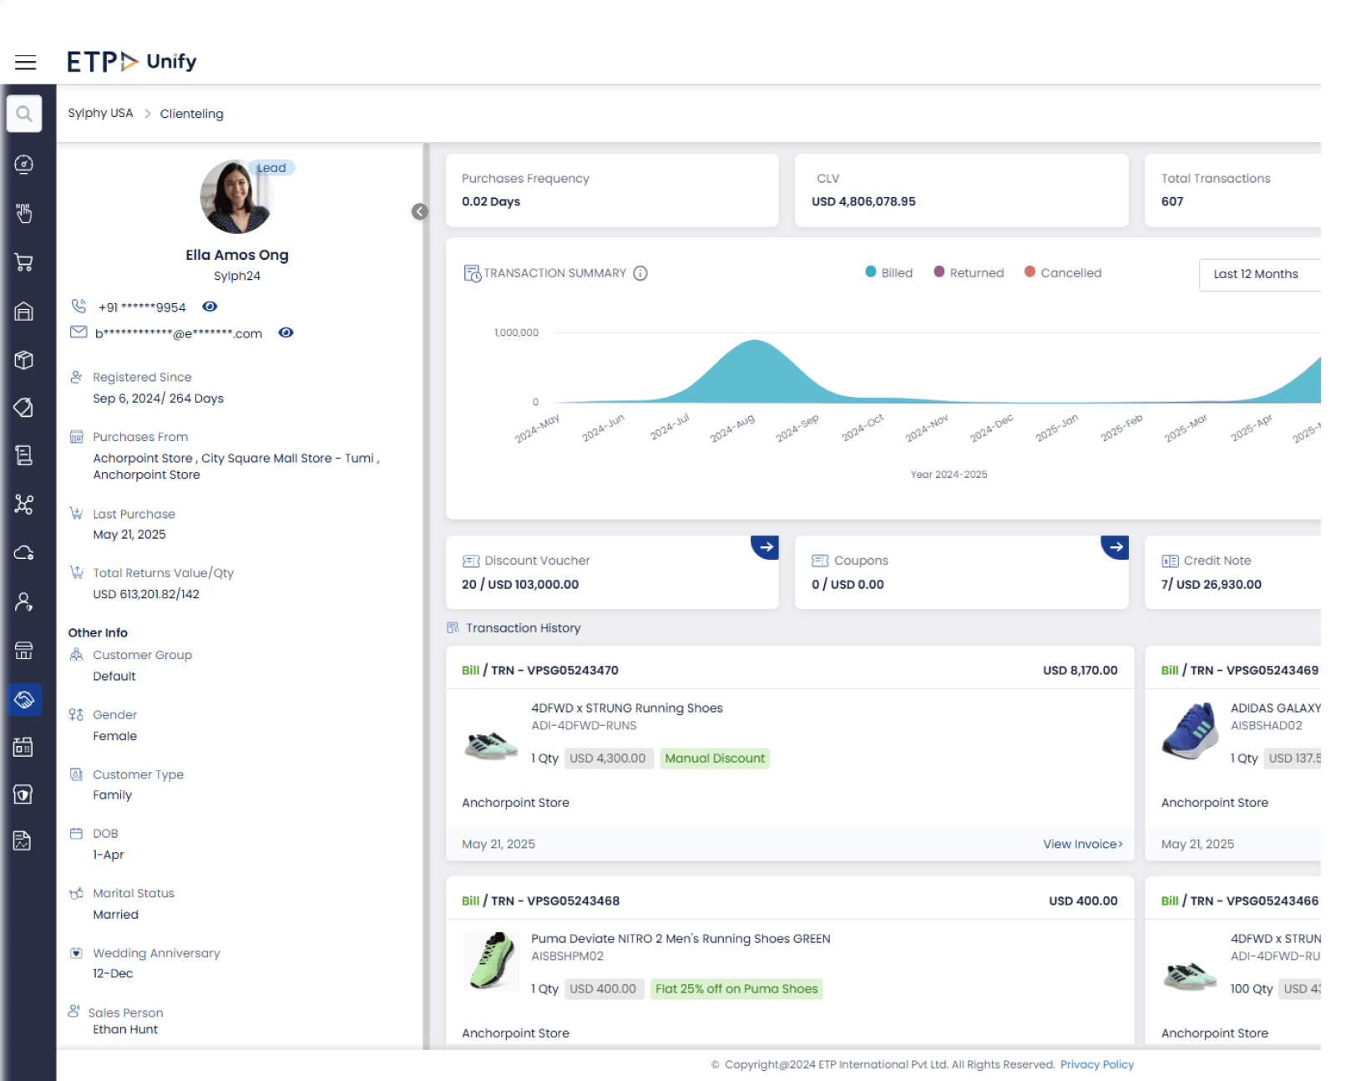Open the shopping cart sidebar icon
Image resolution: width=1361 pixels, height=1081 pixels.
click(24, 262)
